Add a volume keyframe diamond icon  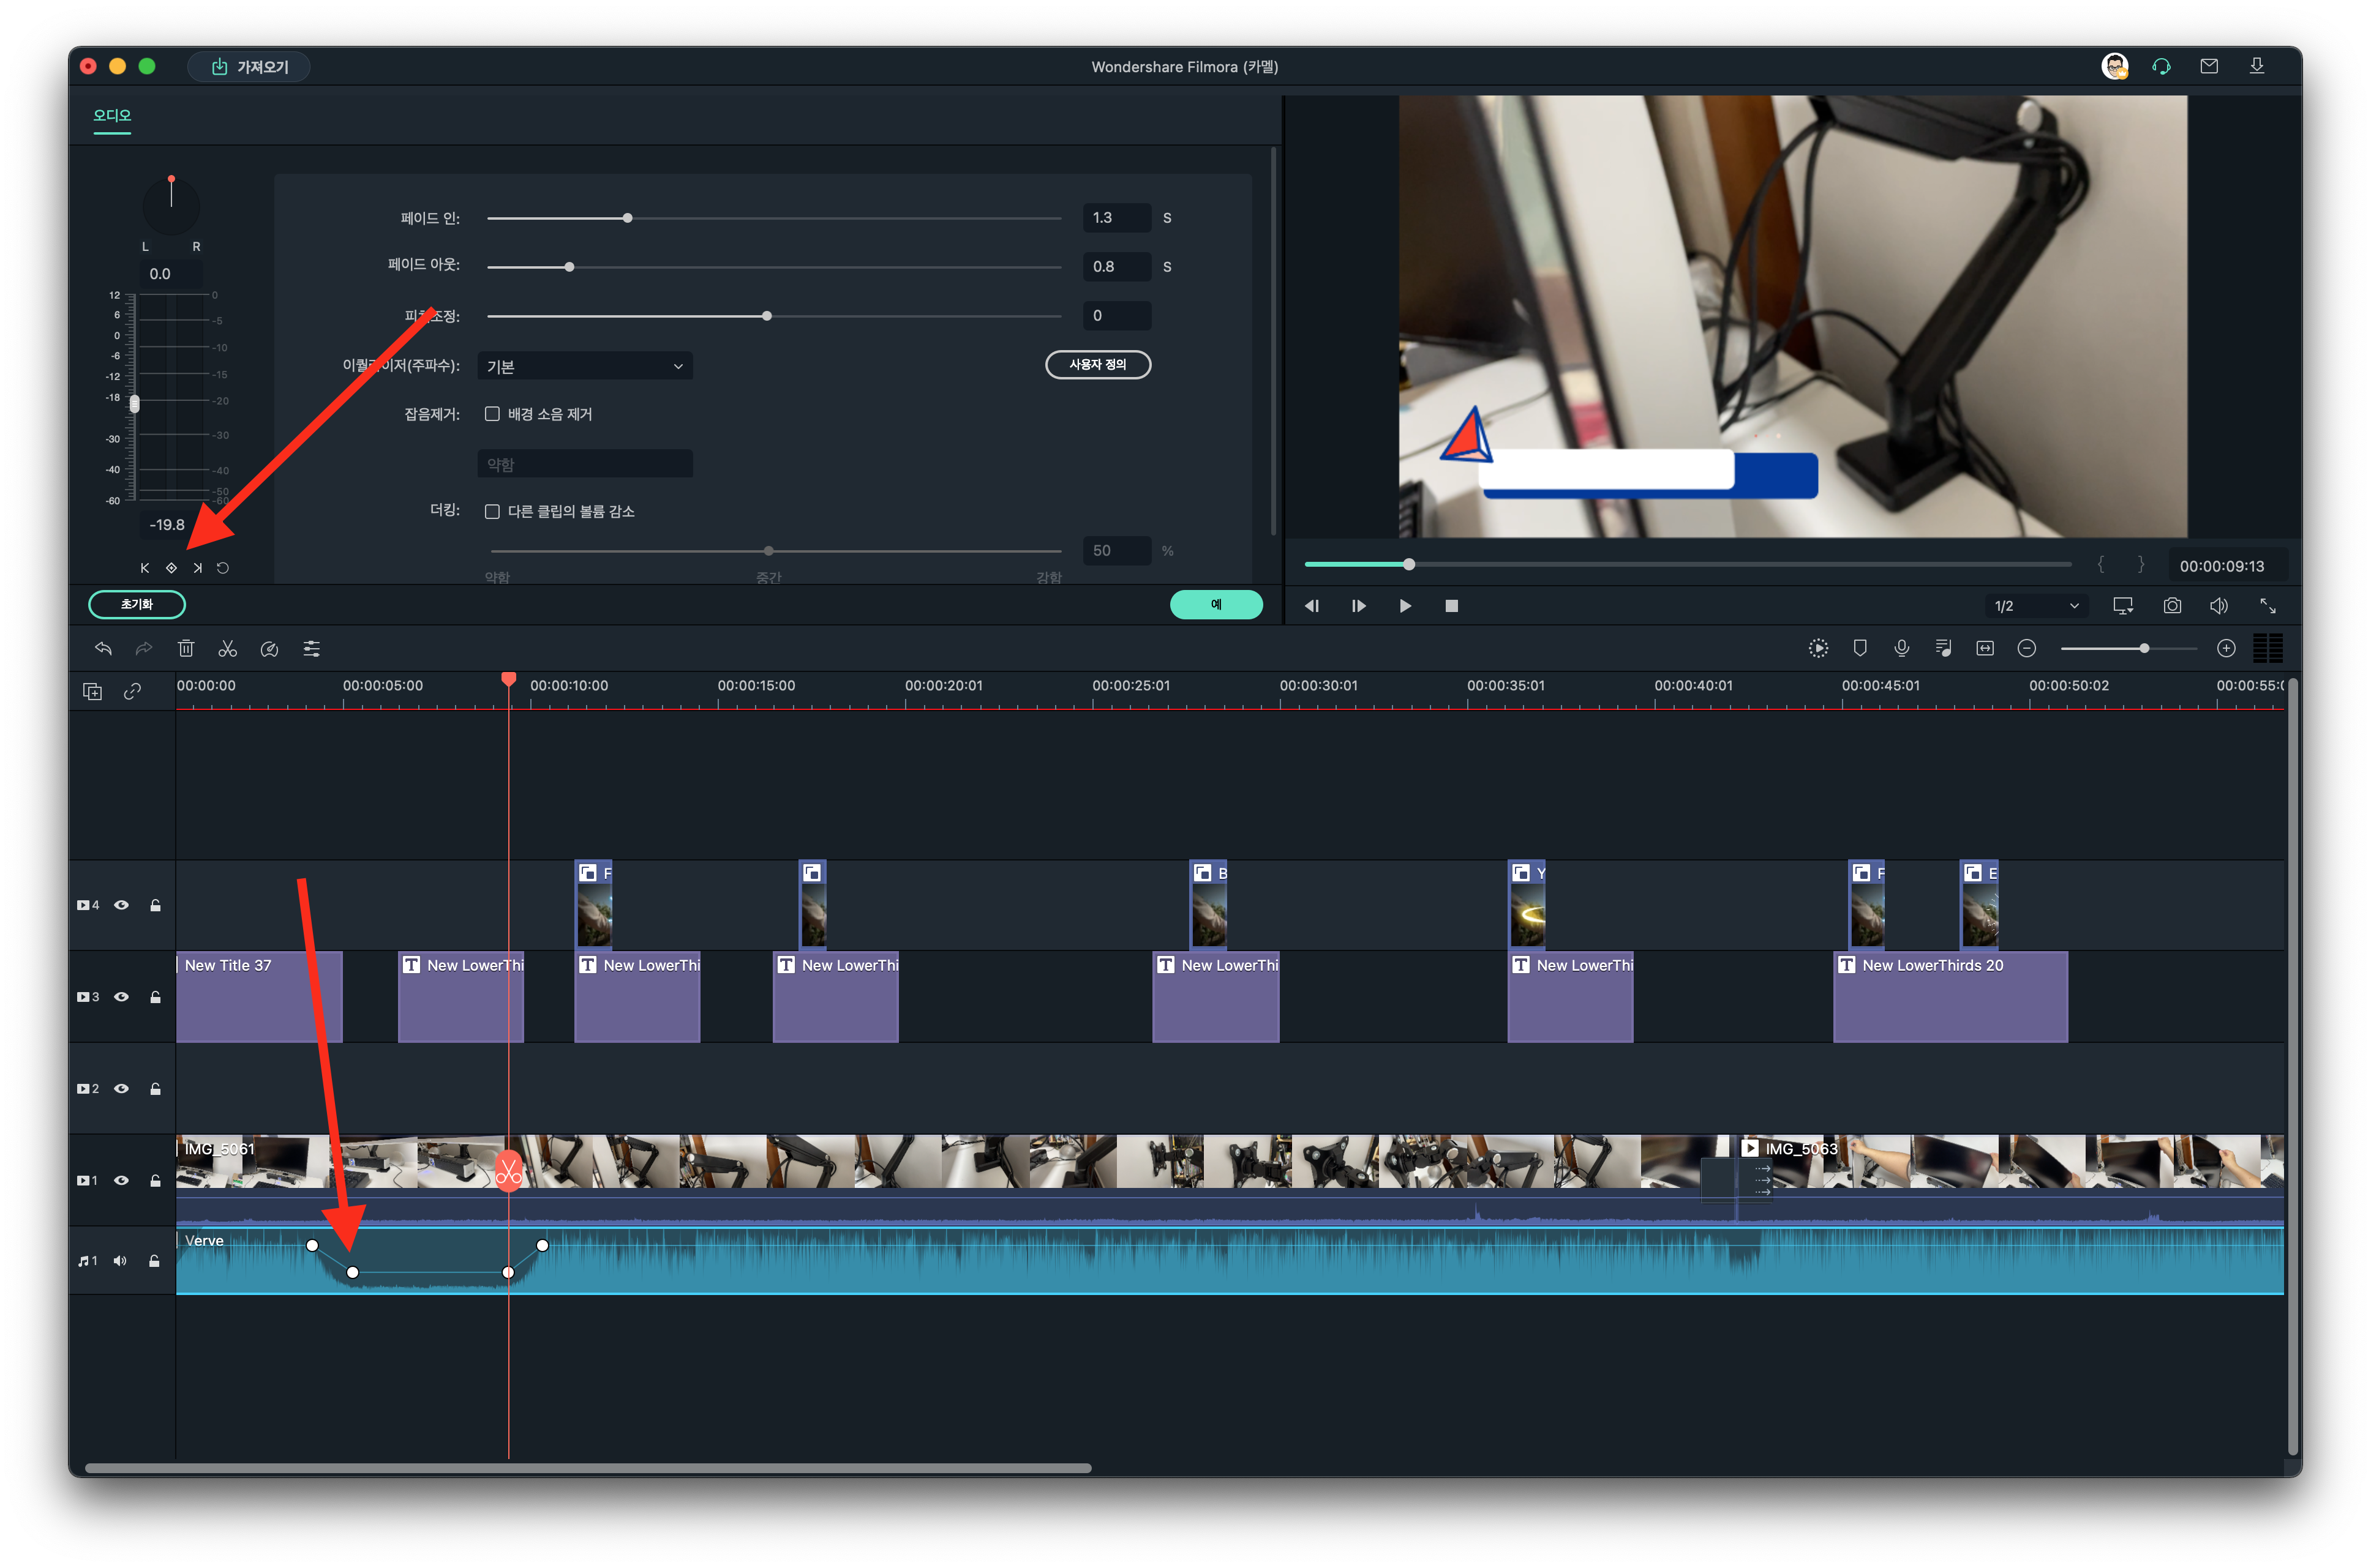[171, 568]
